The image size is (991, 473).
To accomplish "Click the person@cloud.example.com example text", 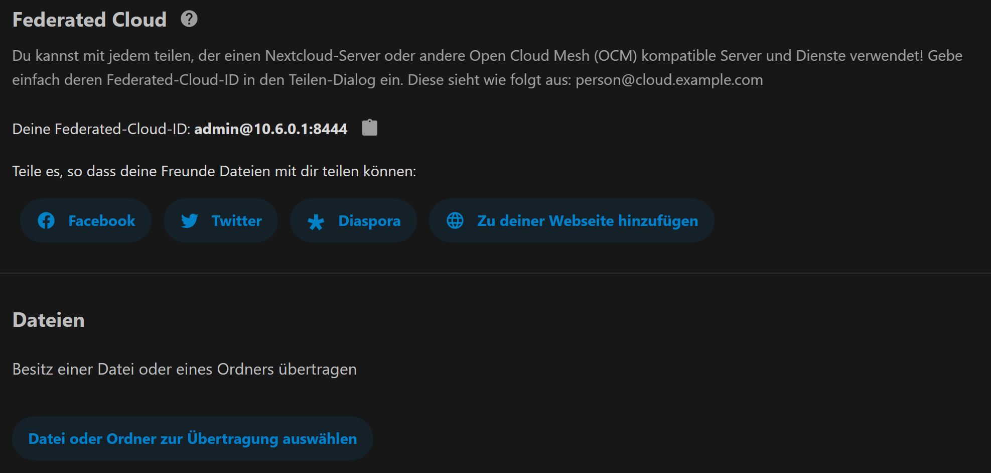I will (x=669, y=80).
